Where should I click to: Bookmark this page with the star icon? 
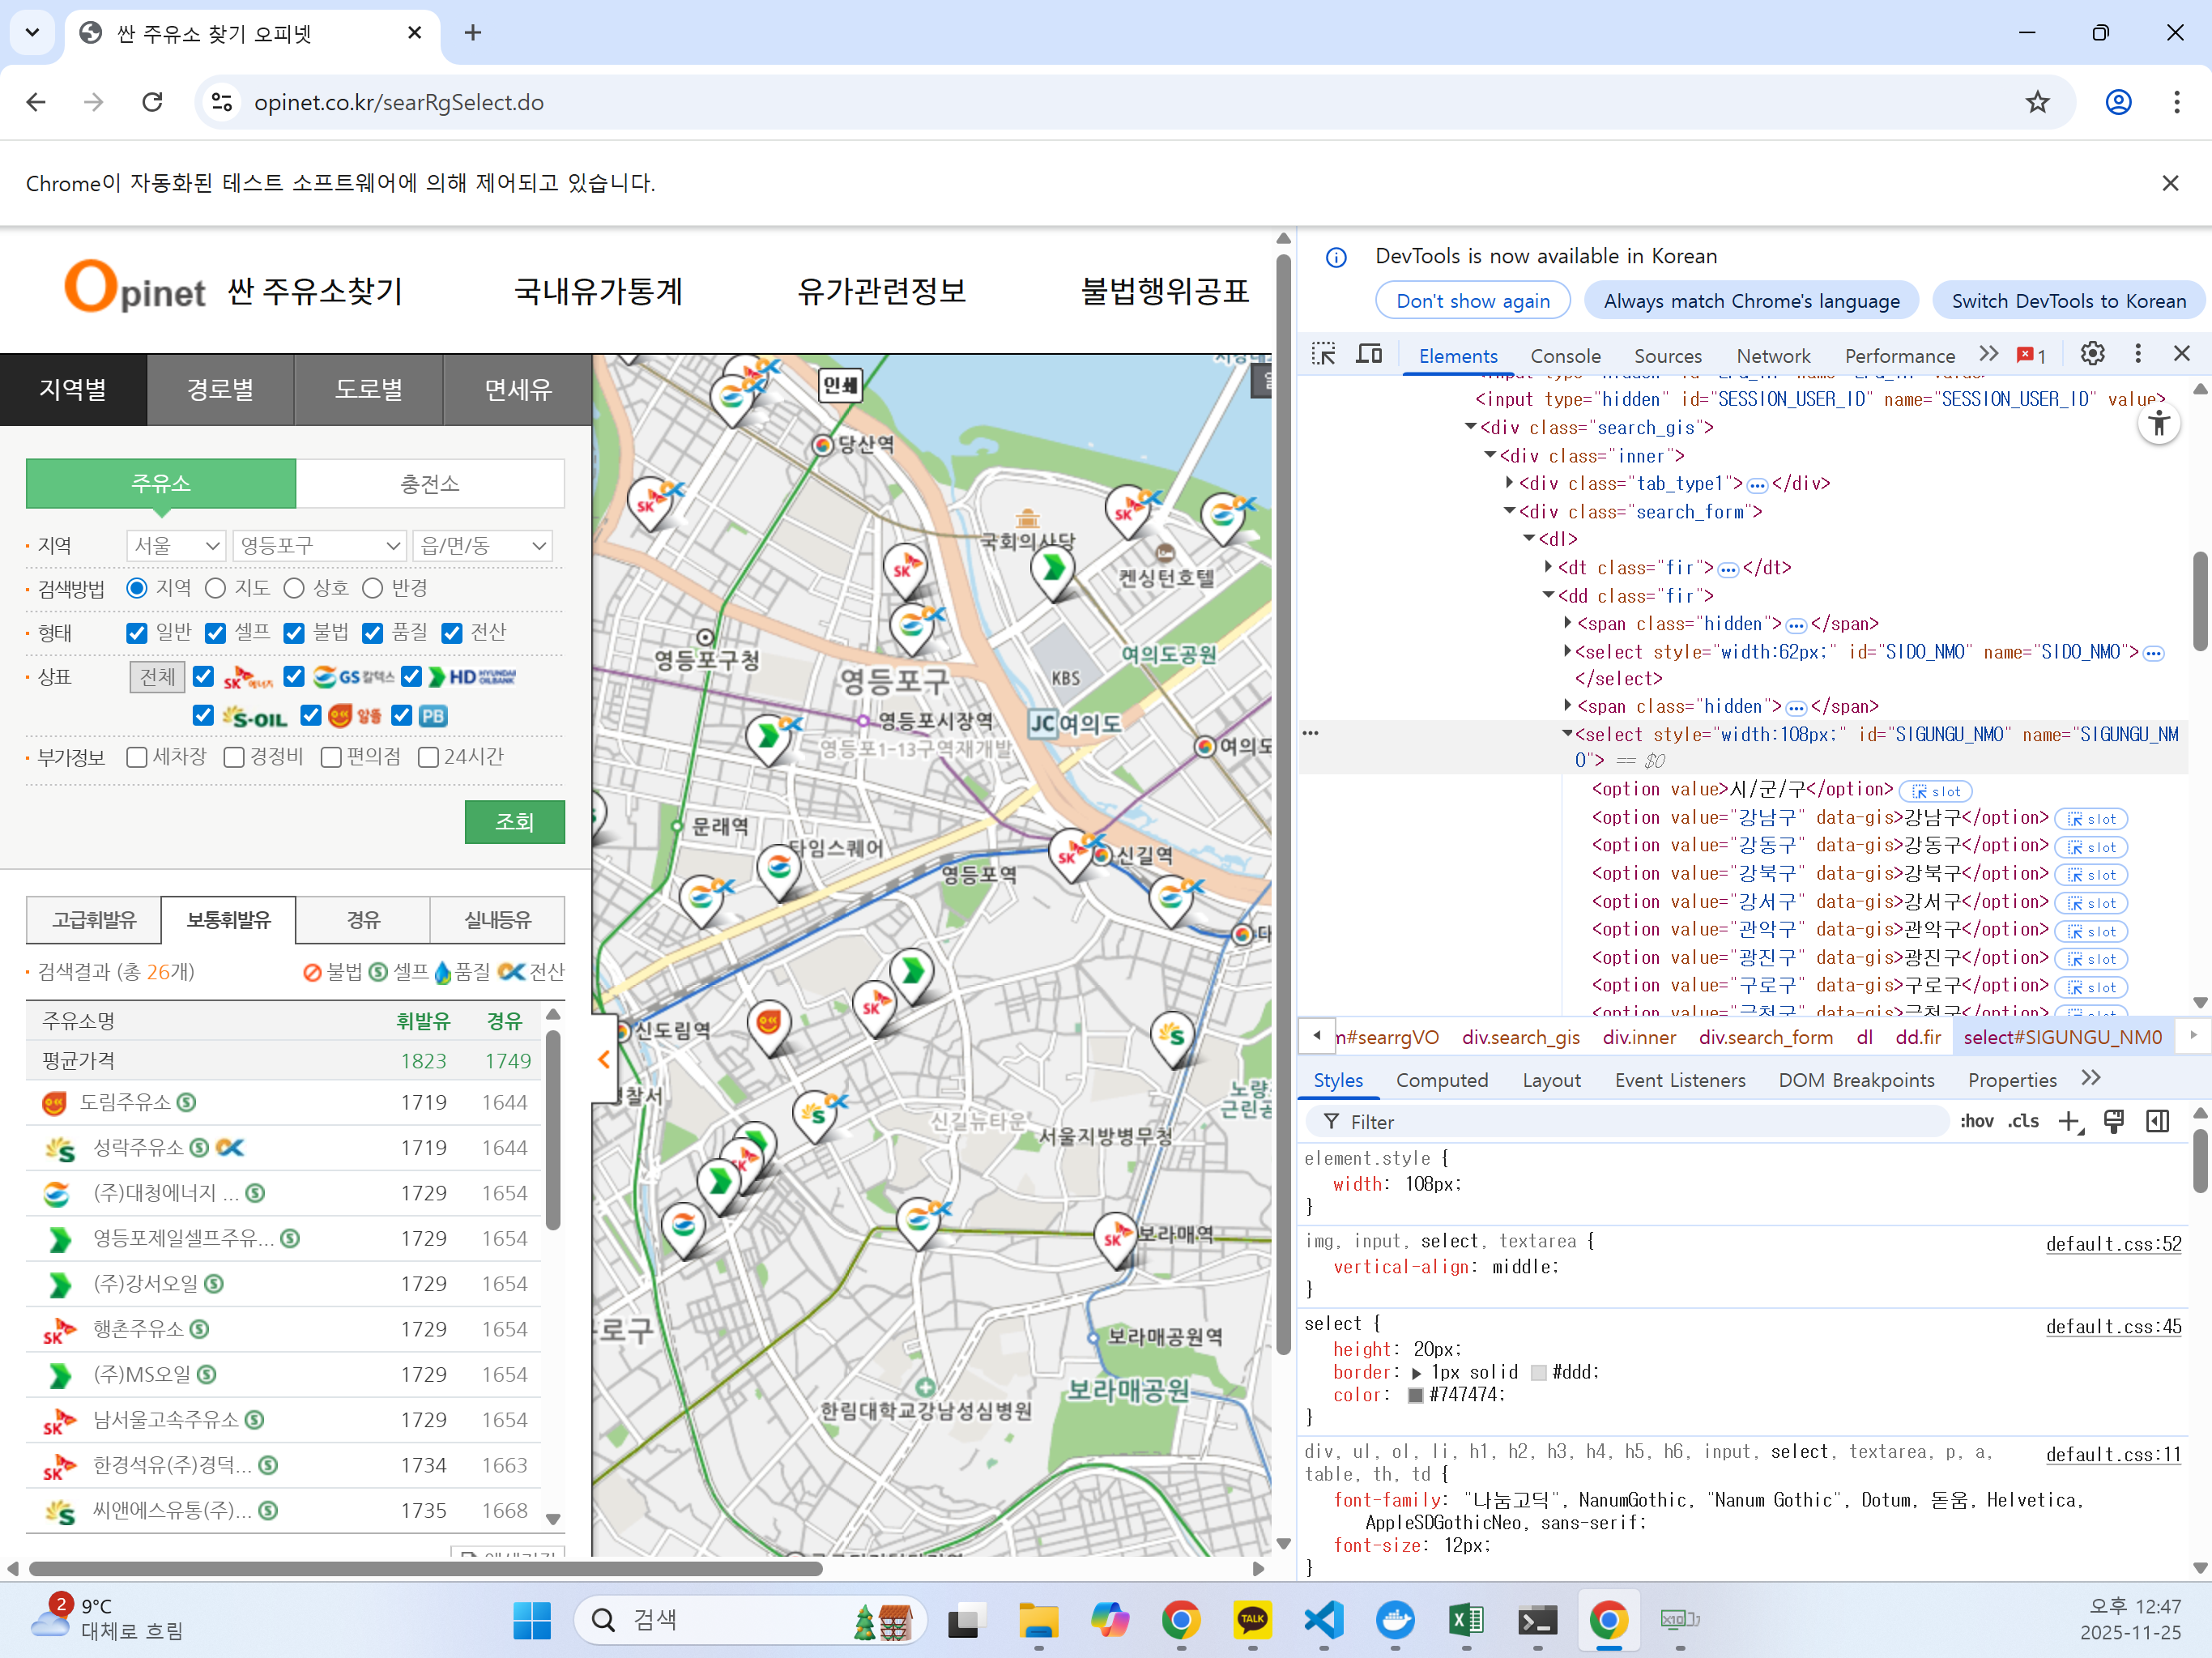2037,102
